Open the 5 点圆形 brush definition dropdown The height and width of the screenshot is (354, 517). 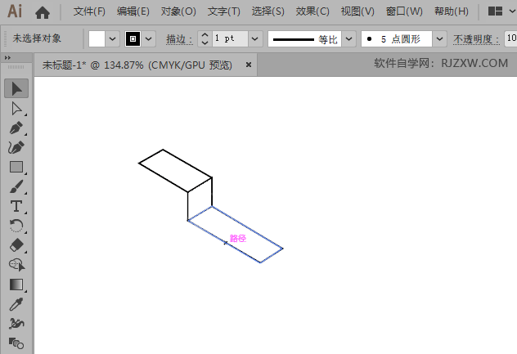point(439,39)
